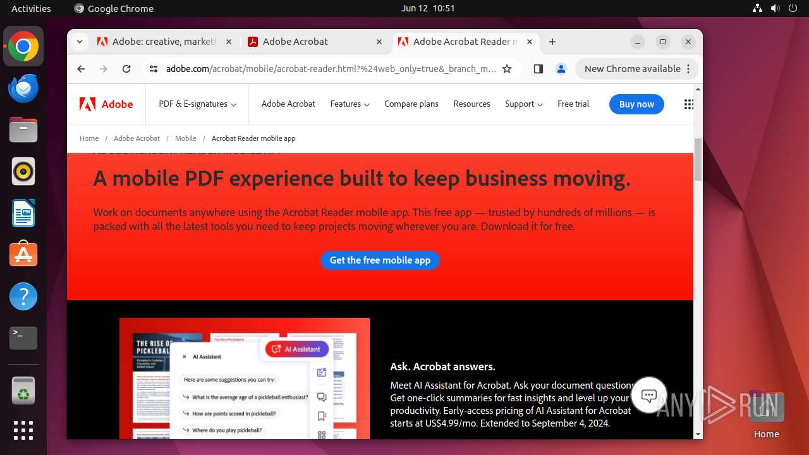
Task: Open the Free trial link
Action: click(x=573, y=104)
